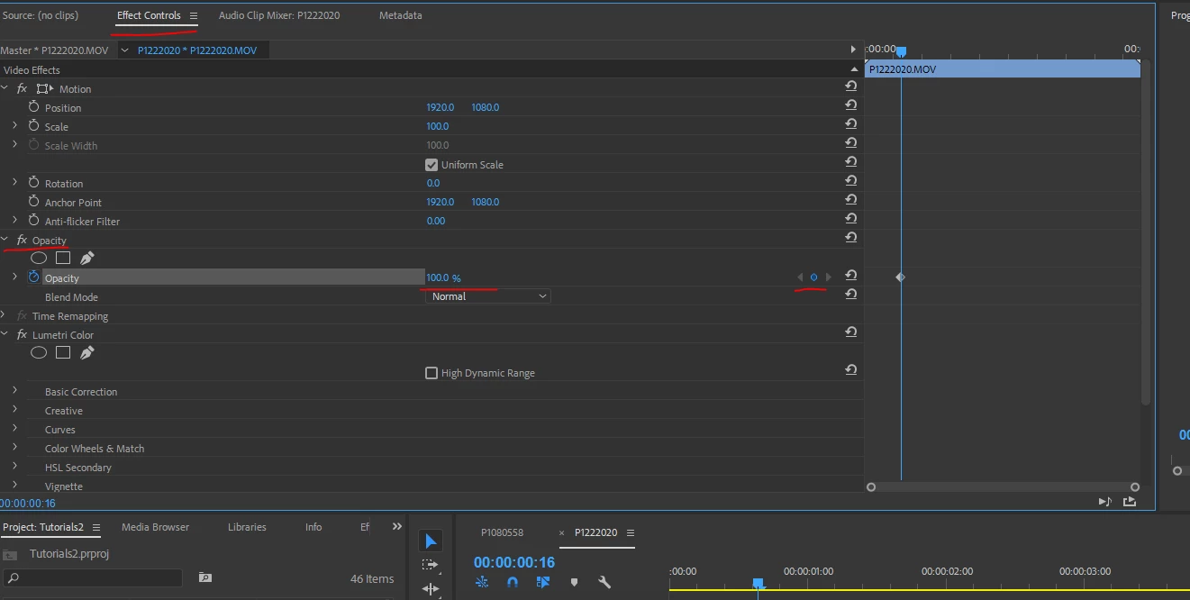Enable High Dynamic Range checkbox

[431, 373]
